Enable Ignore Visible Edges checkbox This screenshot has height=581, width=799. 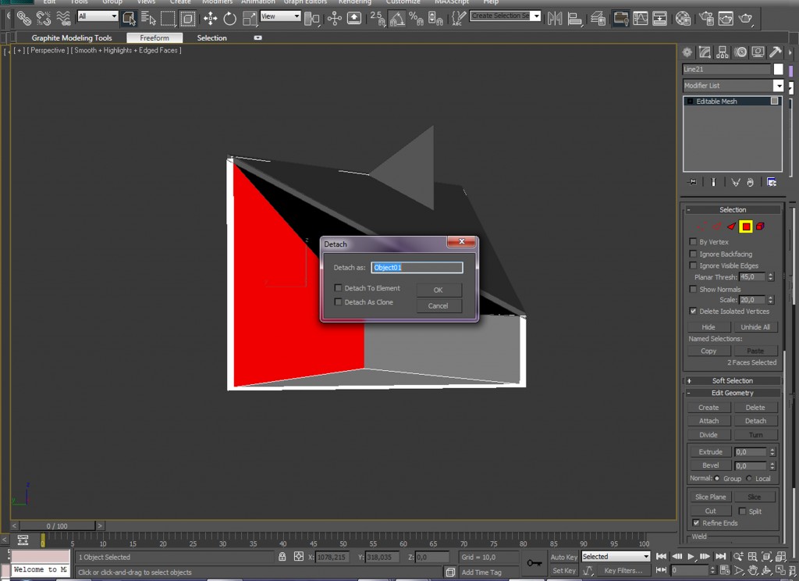pyautogui.click(x=693, y=266)
